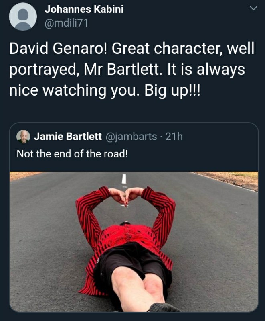Go to the @jambarts handle
Image resolution: width=265 pixels, height=321 pixels.
coord(131,137)
